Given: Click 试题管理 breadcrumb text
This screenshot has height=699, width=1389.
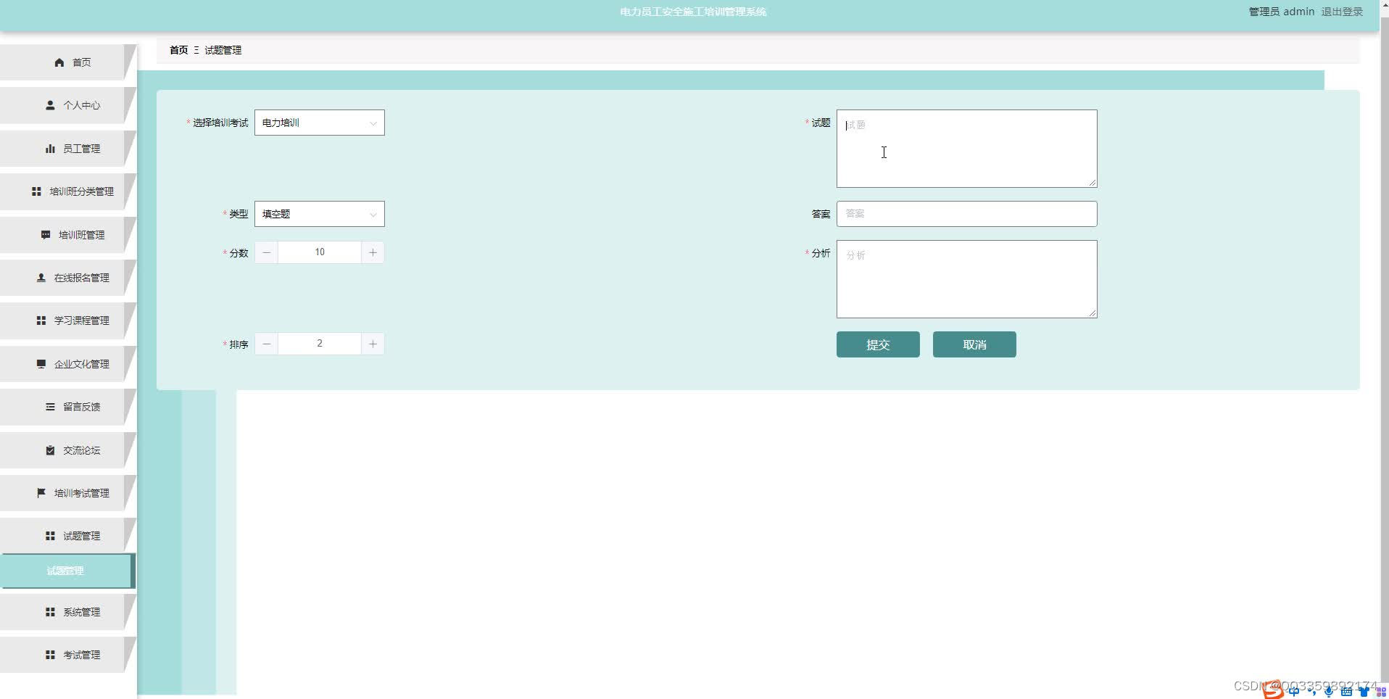Looking at the screenshot, I should pyautogui.click(x=223, y=50).
